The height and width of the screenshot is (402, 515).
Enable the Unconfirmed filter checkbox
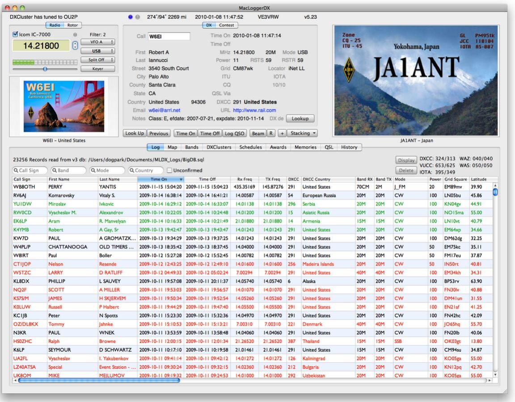169,170
